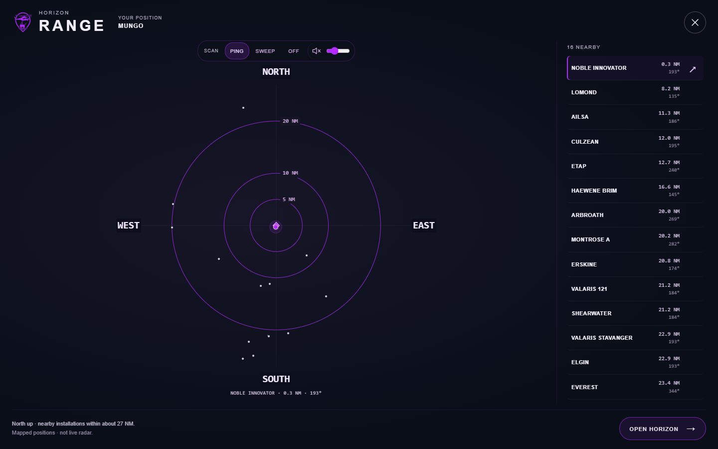Click the NORTH compass label
The width and height of the screenshot is (718, 449).
(276, 72)
